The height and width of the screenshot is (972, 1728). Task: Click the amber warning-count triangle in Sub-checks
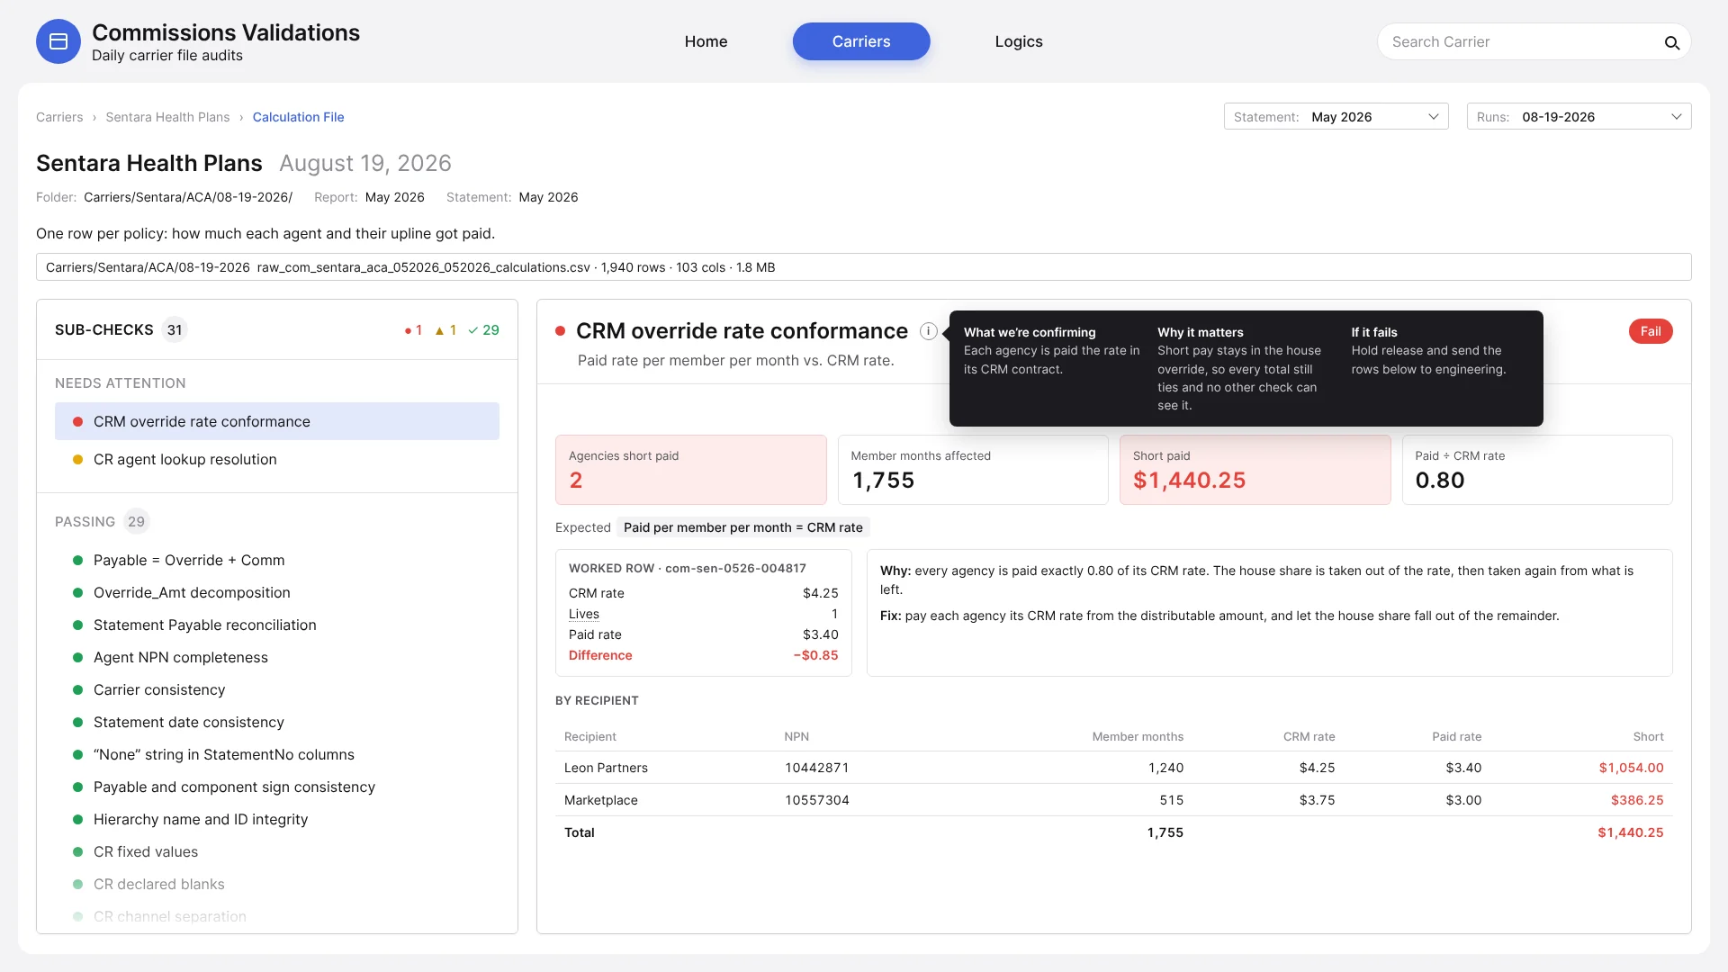[445, 330]
